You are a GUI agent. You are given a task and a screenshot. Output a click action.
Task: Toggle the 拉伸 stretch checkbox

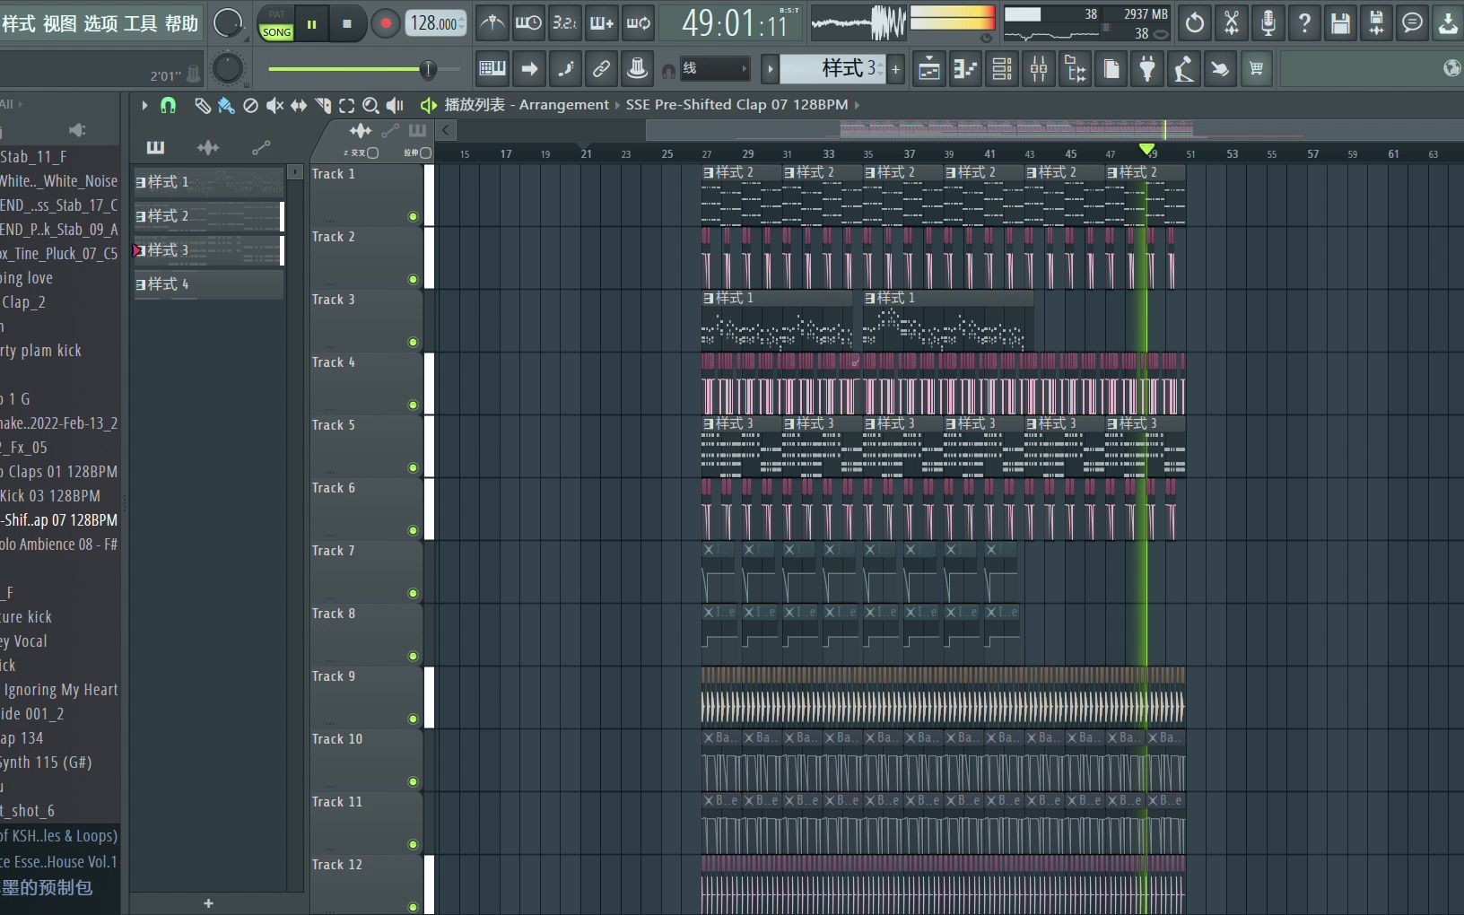pyautogui.click(x=426, y=153)
